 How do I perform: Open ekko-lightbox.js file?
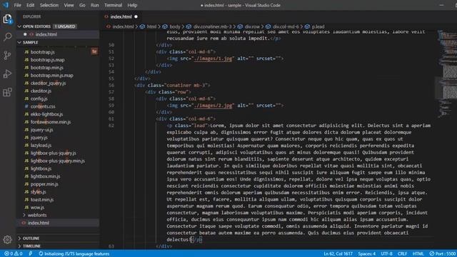click(x=46, y=114)
